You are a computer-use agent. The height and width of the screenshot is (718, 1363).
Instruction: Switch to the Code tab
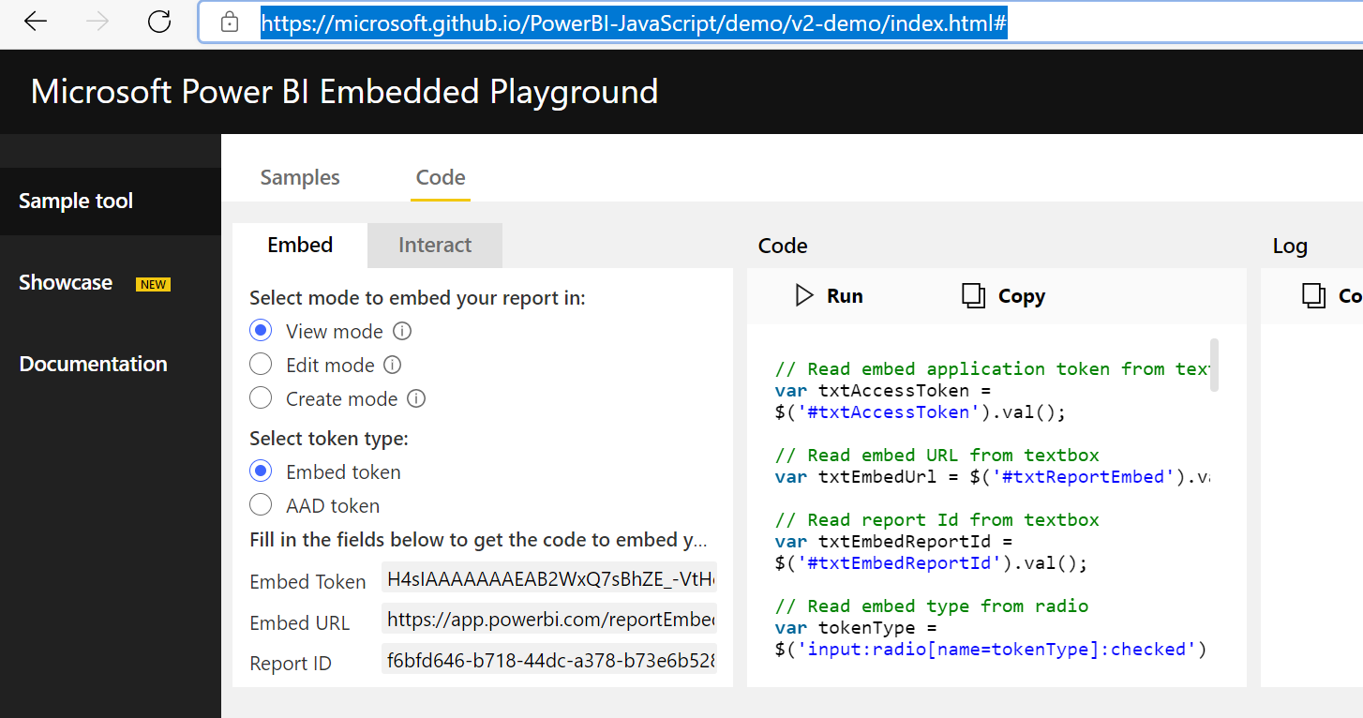(x=441, y=177)
